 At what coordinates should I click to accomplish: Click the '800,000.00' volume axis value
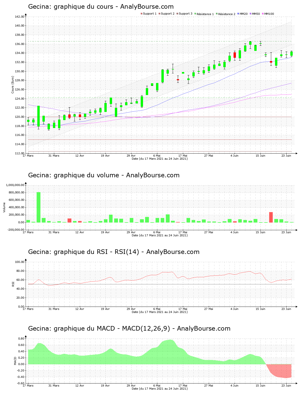tap(16, 192)
